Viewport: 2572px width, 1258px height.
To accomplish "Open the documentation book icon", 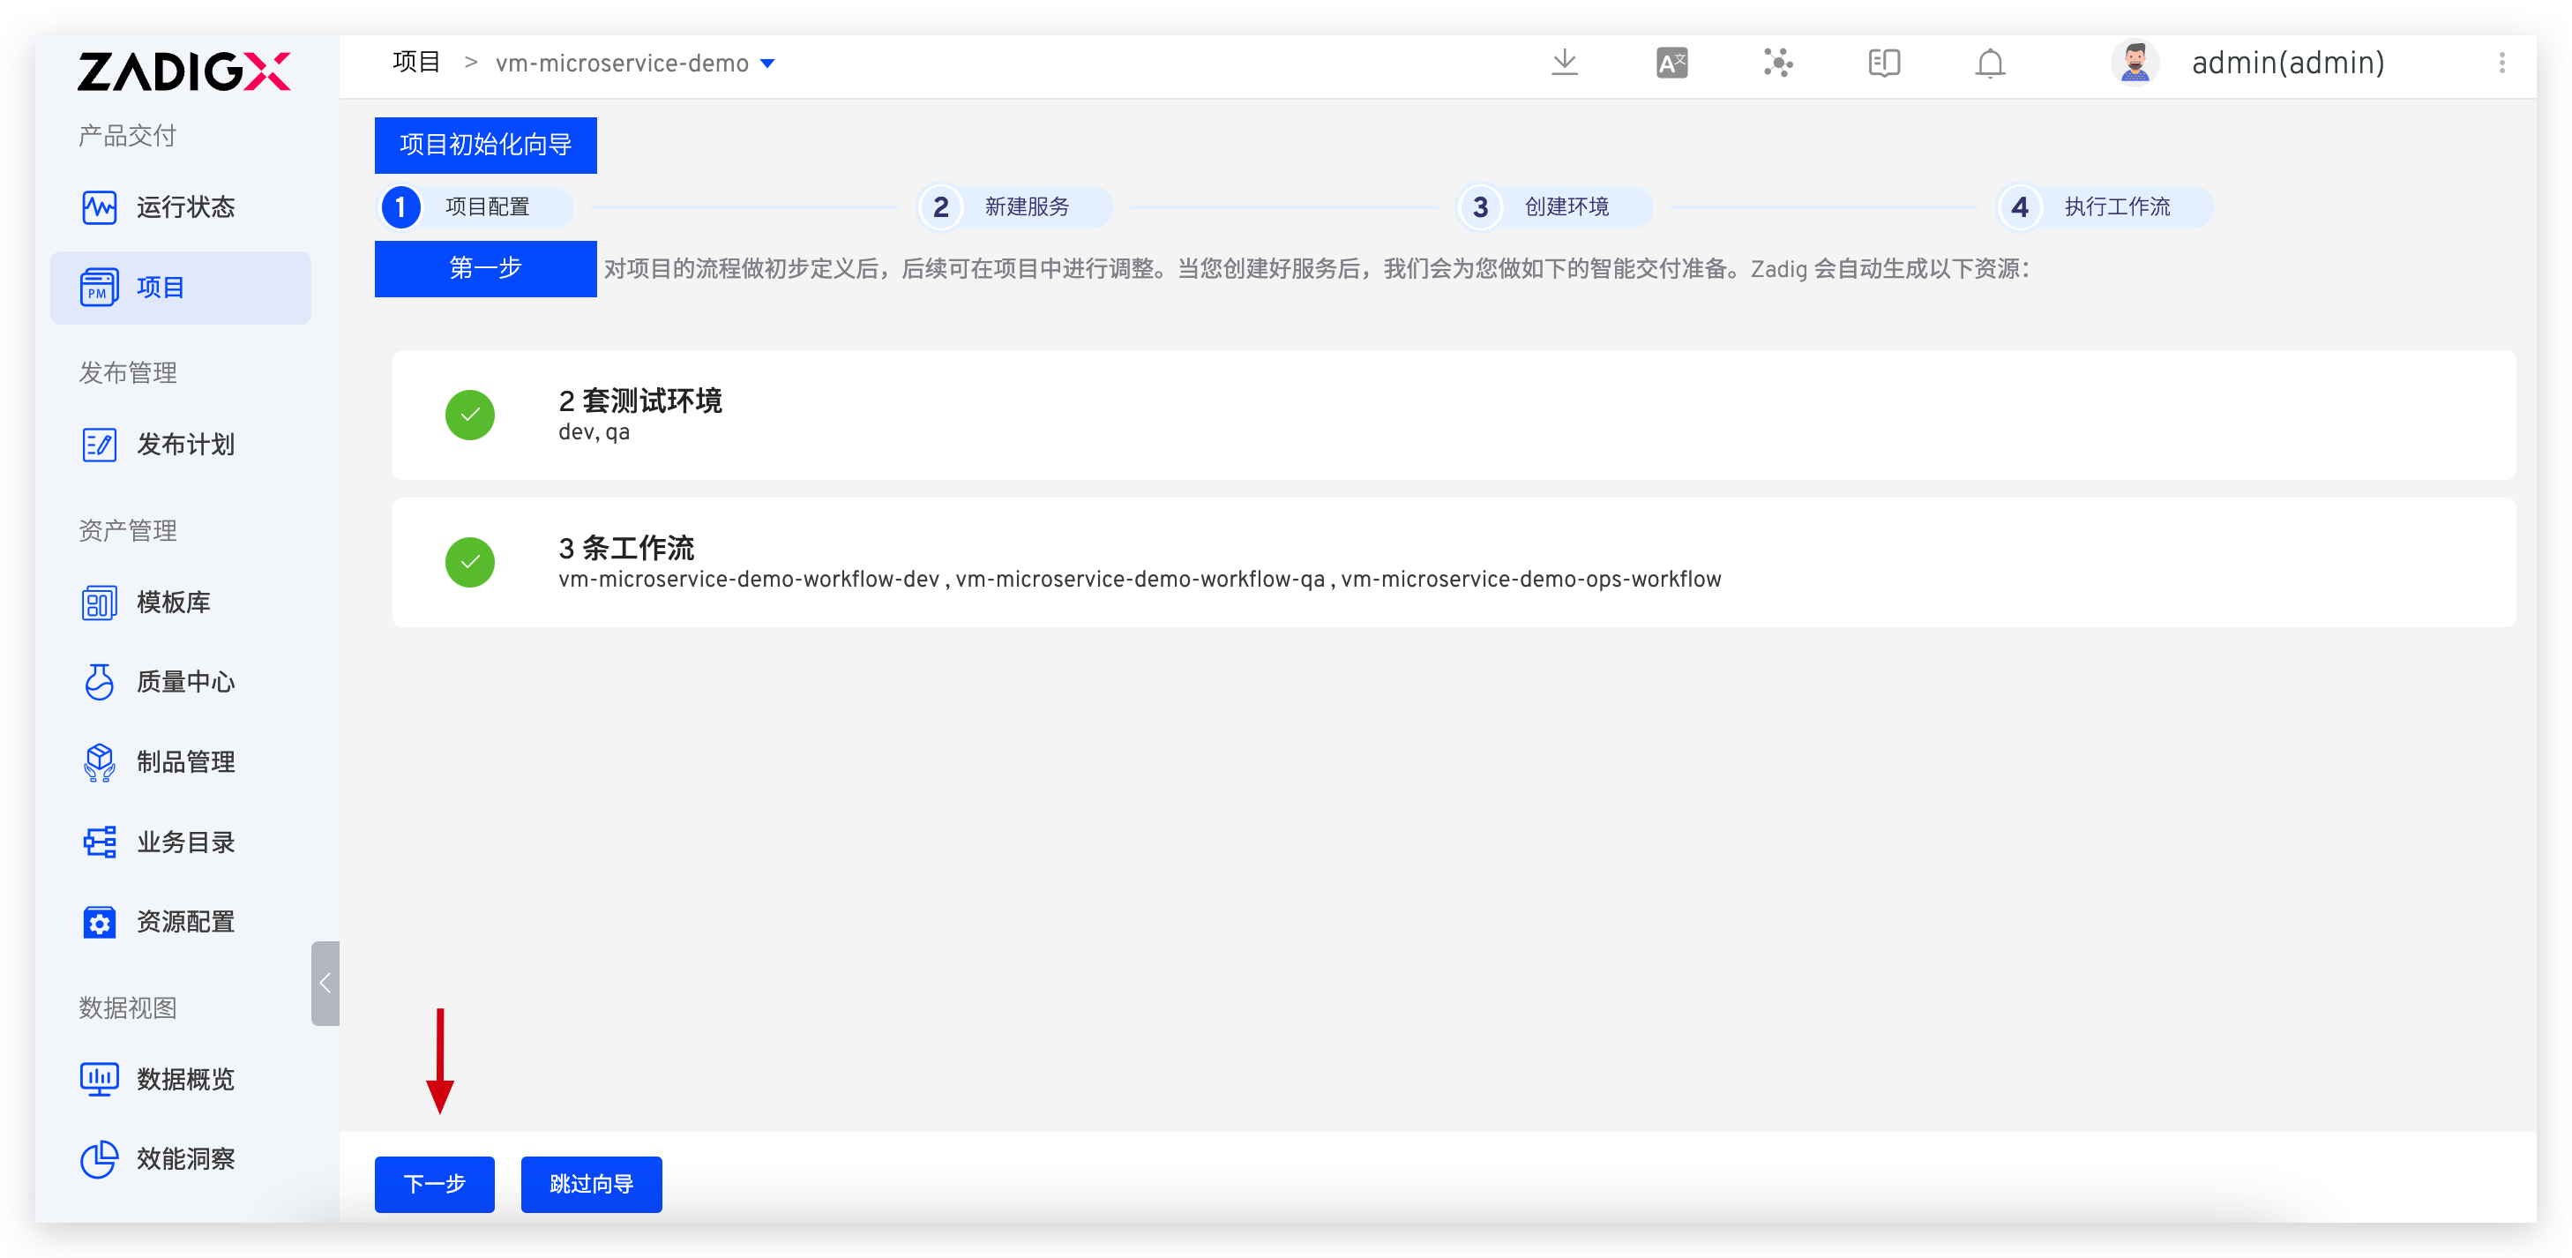I will click(1883, 63).
